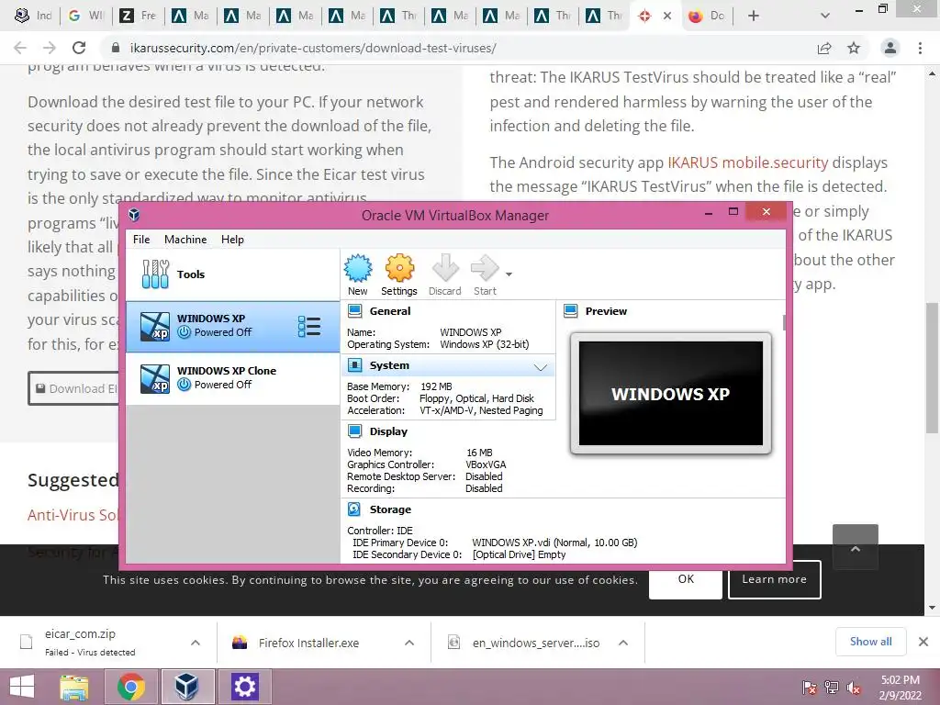The height and width of the screenshot is (705, 940).
Task: Open the Start button dropdown arrow
Action: [x=509, y=274]
